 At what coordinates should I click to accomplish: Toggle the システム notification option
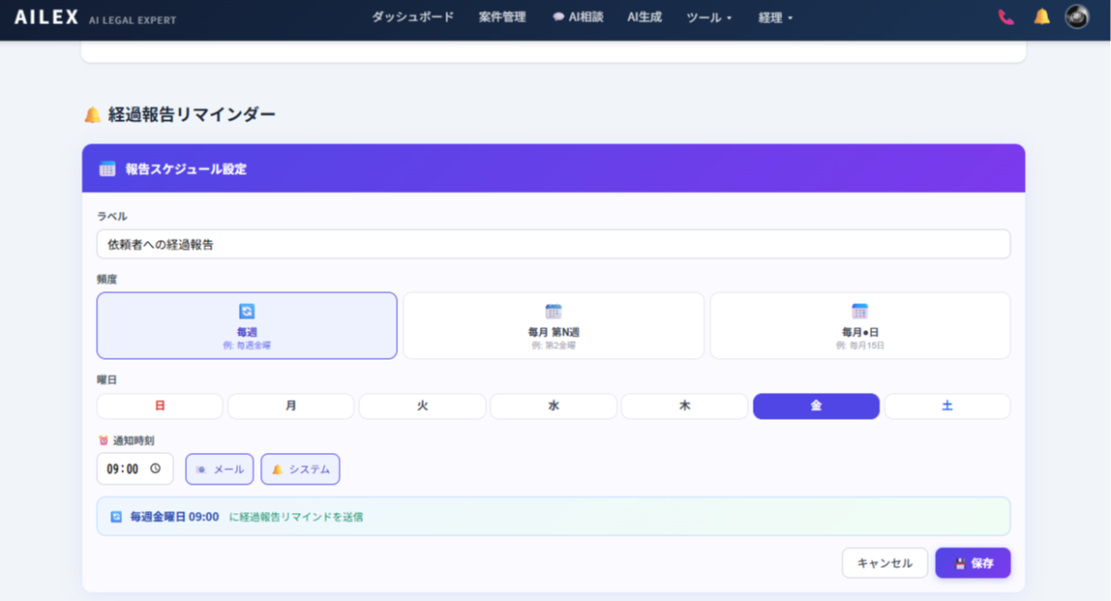[x=300, y=469]
